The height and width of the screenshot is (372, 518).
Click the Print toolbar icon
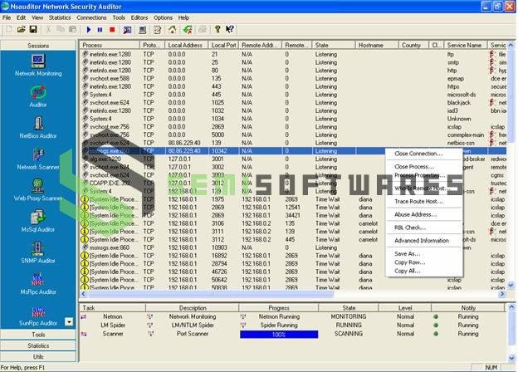pyautogui.click(x=203, y=30)
